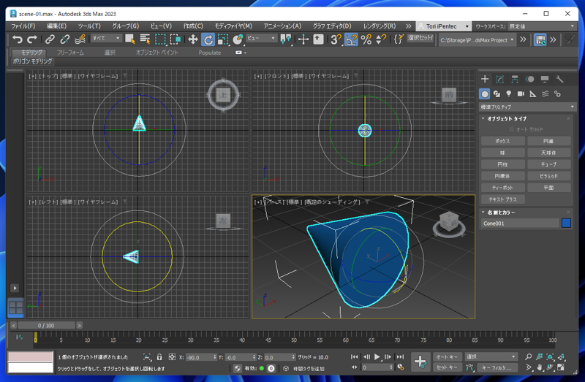The height and width of the screenshot is (382, 585).
Task: Collapse the 名前とカラー rollout
Action: pos(501,212)
